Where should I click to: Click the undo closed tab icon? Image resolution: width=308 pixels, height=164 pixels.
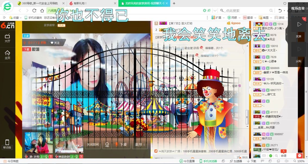[280, 11]
